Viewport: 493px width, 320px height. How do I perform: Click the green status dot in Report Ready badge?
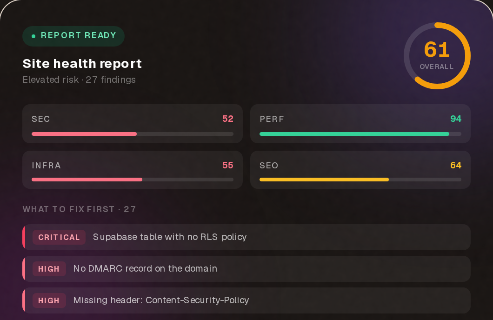[33, 36]
